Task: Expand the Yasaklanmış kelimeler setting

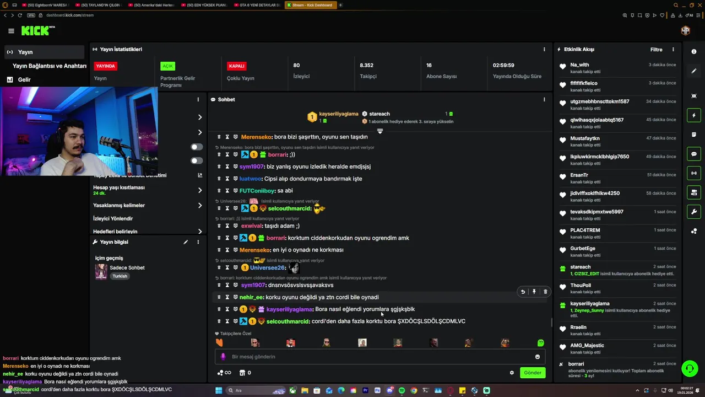Action: 148,205
